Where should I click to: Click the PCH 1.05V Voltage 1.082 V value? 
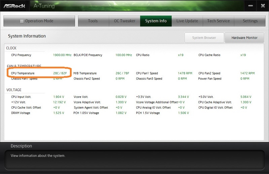pyautogui.click(x=121, y=113)
